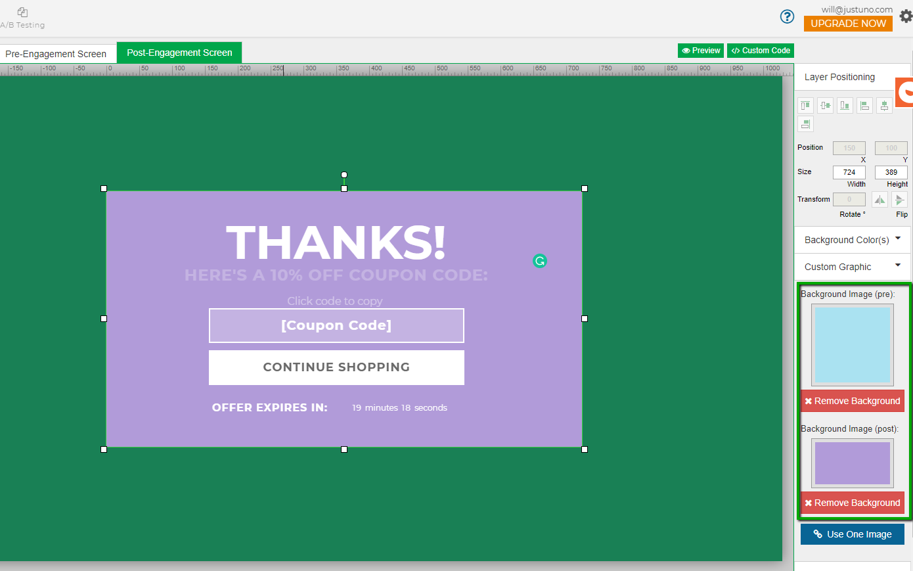Flip layer horizontally
The height and width of the screenshot is (571, 913).
pos(880,200)
